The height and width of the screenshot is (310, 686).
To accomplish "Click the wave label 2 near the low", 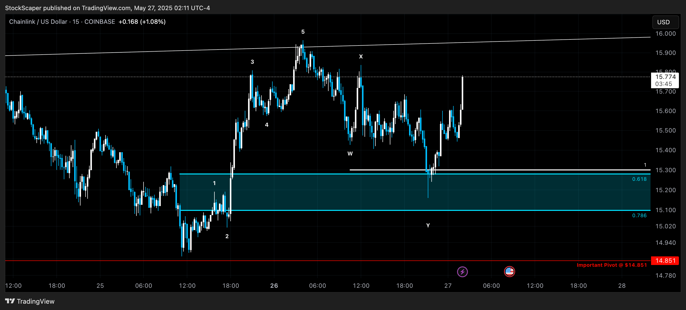I will click(x=227, y=236).
